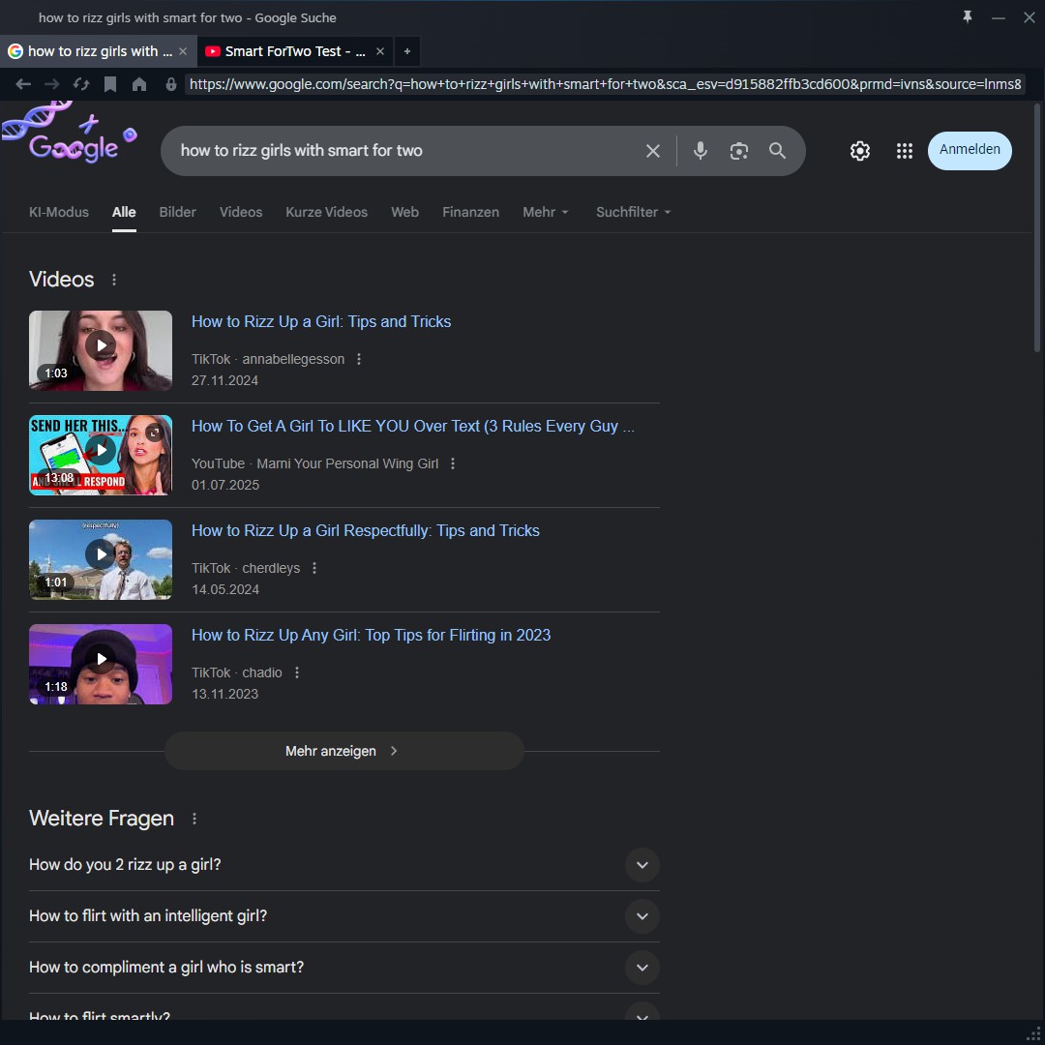1045x1045 pixels.
Task: Play the 1:18 chadio video thumbnail
Action: point(101,665)
